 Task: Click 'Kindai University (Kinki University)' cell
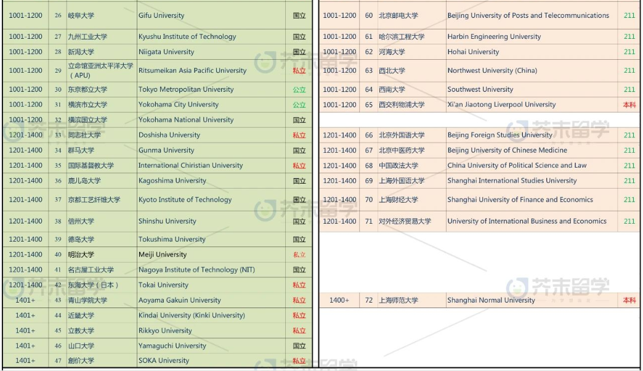[x=211, y=316]
